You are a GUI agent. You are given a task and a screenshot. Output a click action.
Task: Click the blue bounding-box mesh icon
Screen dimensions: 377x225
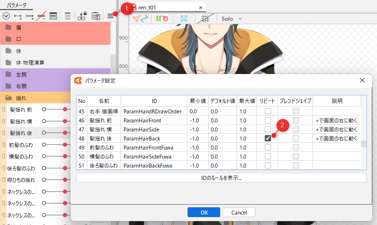click(x=184, y=18)
